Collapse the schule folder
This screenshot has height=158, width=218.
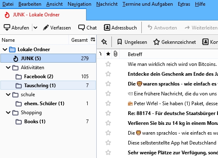click(x=8, y=95)
